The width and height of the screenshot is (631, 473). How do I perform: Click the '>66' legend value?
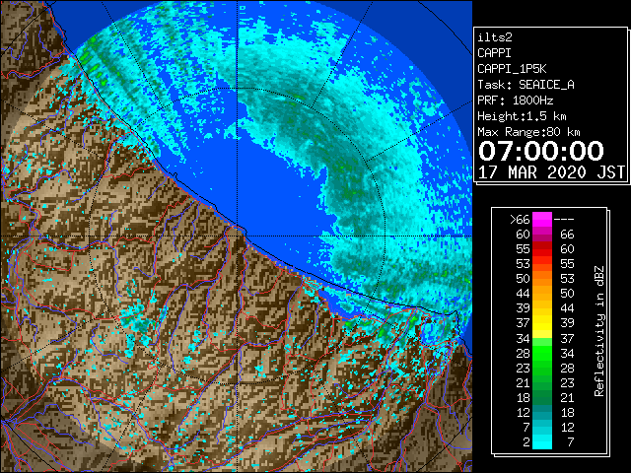520,220
